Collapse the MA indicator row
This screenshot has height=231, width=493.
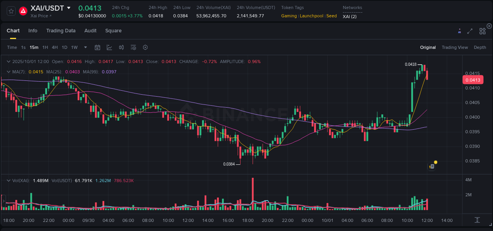point(9,72)
